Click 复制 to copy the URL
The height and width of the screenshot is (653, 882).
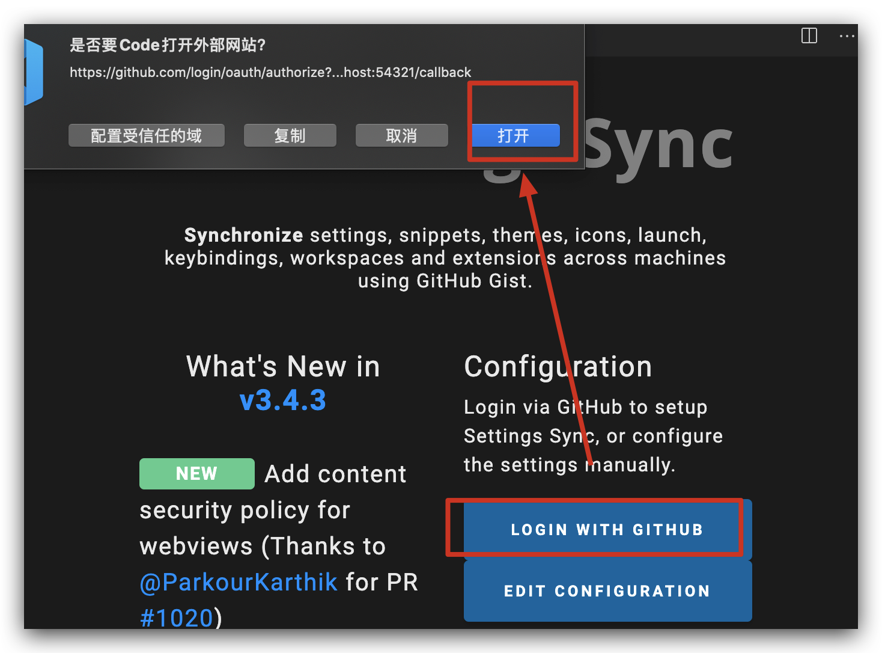290,135
